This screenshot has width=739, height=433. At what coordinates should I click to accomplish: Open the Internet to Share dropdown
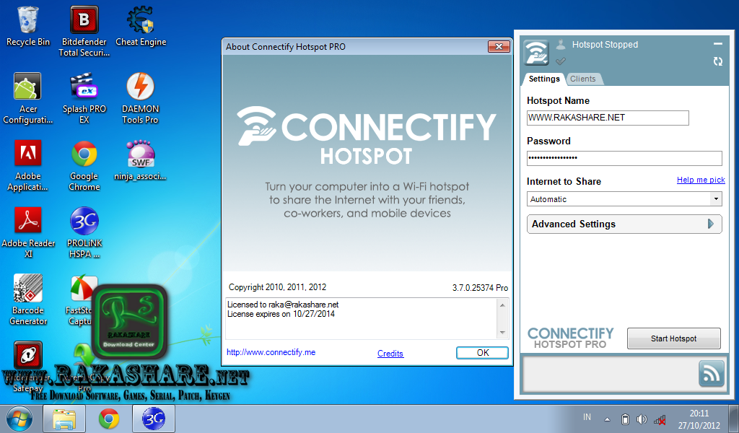(624, 199)
